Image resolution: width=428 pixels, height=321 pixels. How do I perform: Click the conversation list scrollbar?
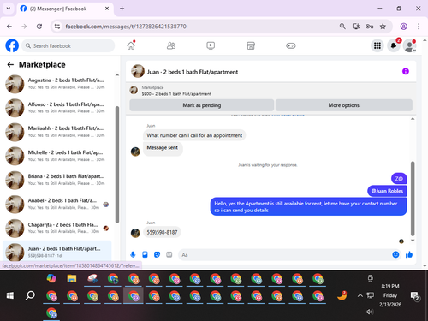(x=117, y=164)
